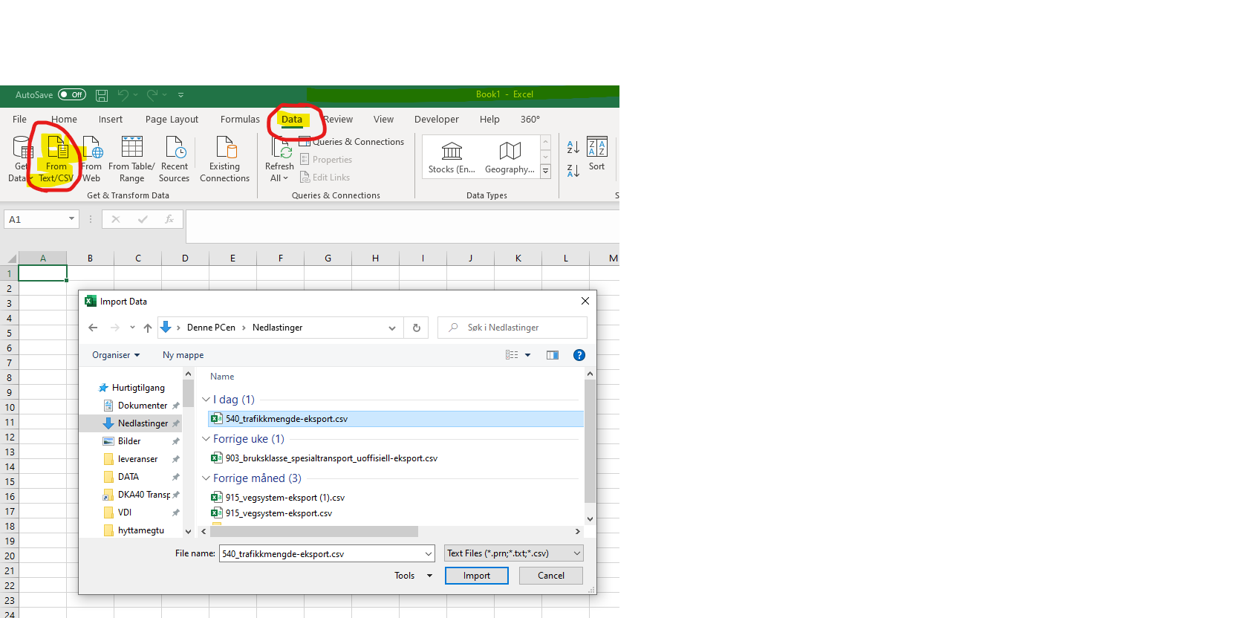
Task: Select the Geography data type
Action: click(x=510, y=157)
